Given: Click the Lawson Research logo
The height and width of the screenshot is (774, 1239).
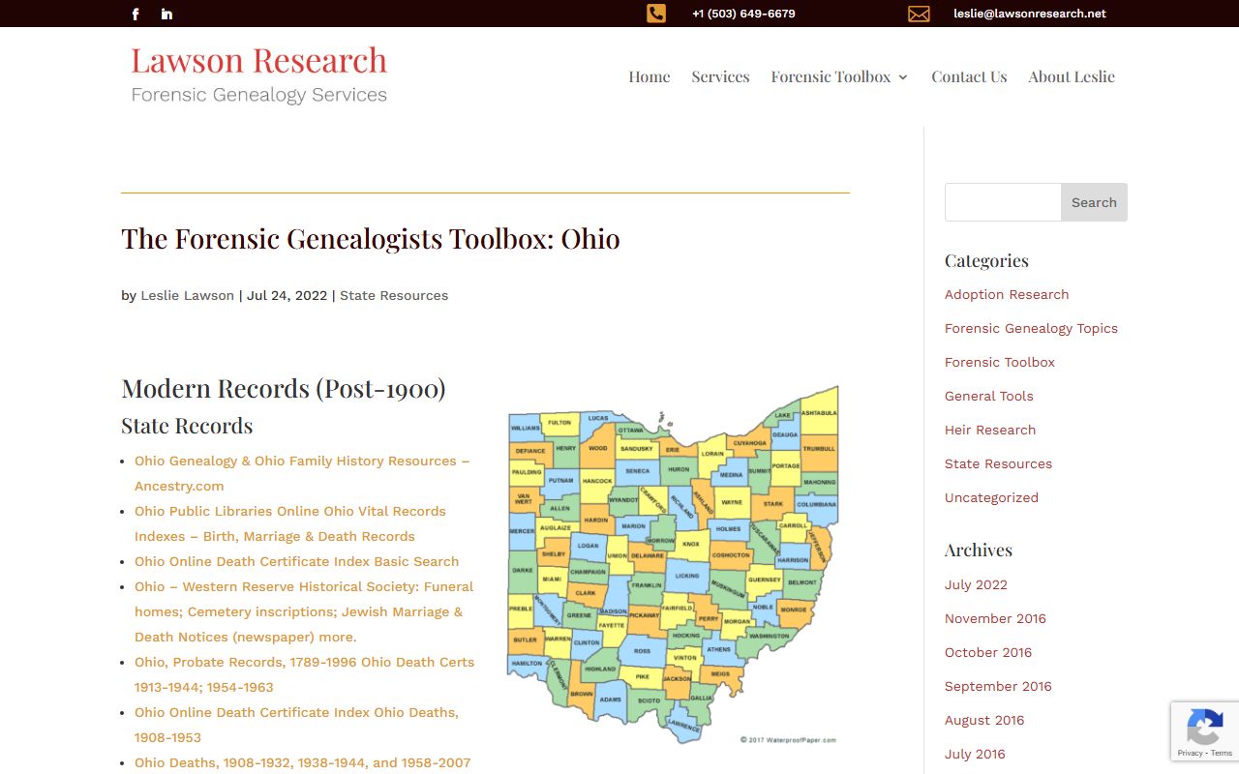Looking at the screenshot, I should [x=259, y=74].
